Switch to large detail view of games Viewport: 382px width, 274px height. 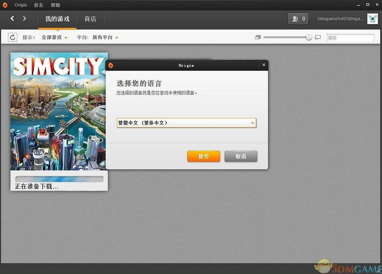(x=318, y=37)
